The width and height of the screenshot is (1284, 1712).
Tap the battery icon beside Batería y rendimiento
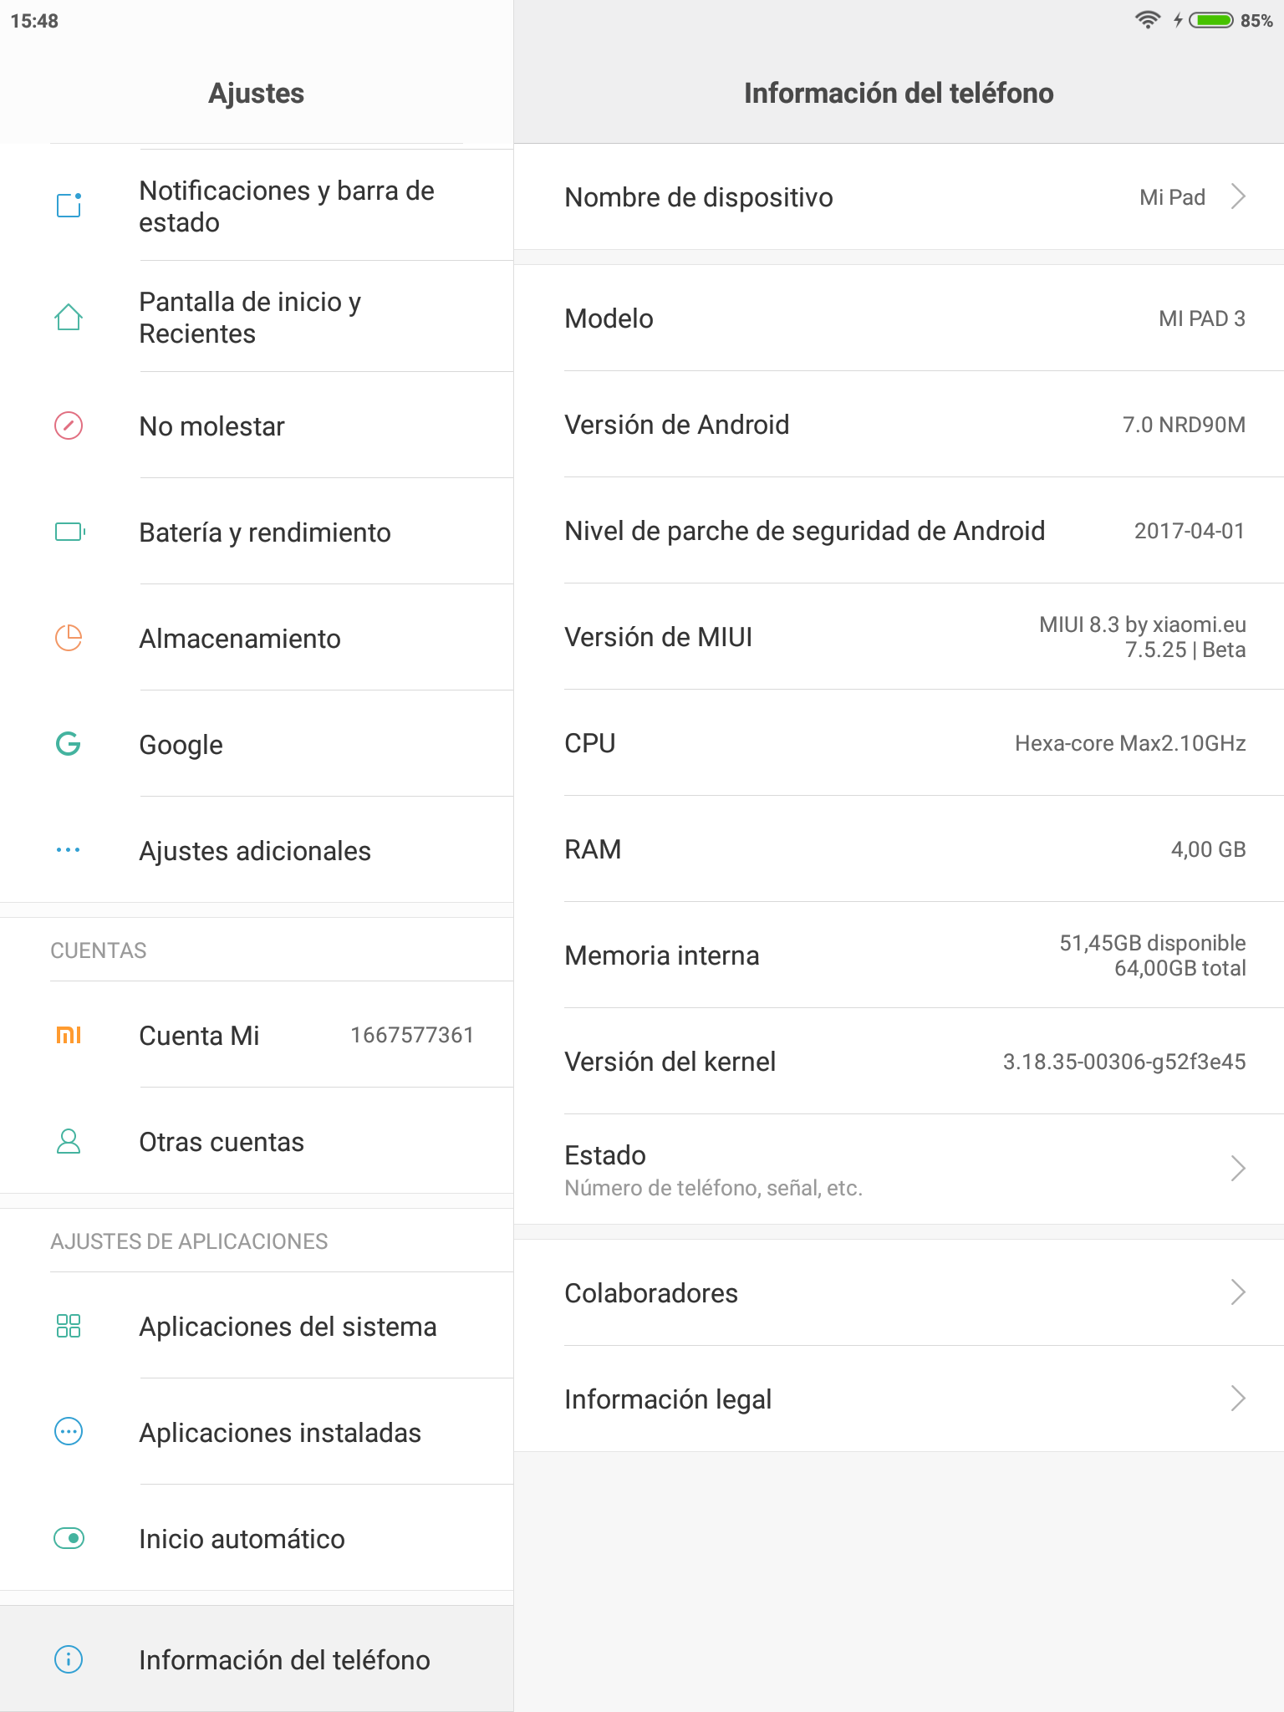70,532
